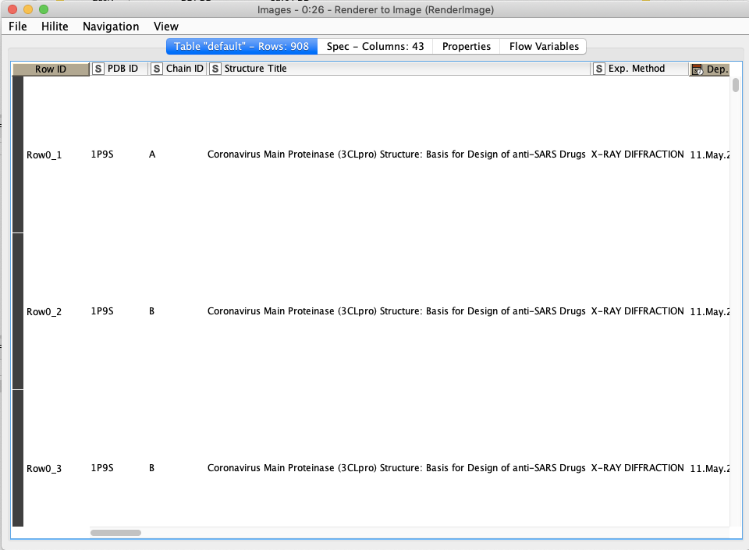This screenshot has width=749, height=550.
Task: Click the Structure Title column header
Action: coord(399,69)
